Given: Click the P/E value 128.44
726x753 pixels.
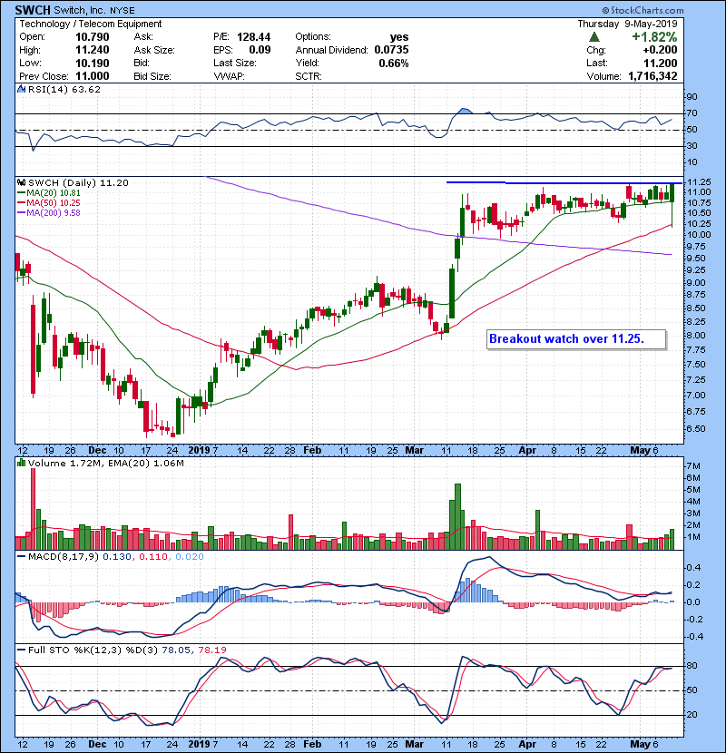Looking at the screenshot, I should pyautogui.click(x=254, y=37).
